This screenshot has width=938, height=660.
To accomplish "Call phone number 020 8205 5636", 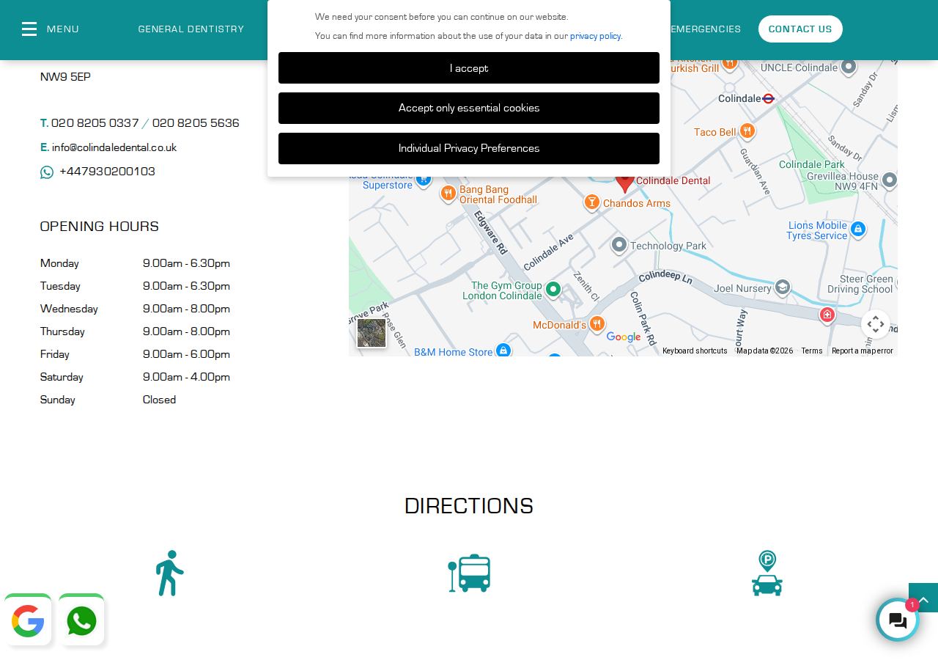I will 196,123.
